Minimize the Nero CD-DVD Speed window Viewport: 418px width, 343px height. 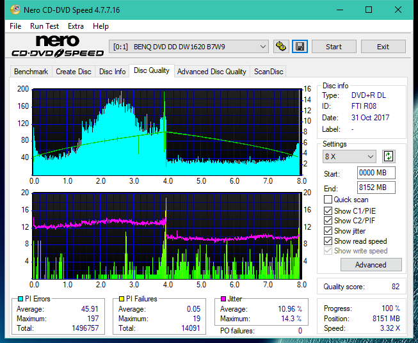(x=340, y=10)
